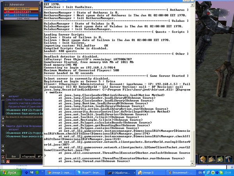Click the upper chat pane scrollbar thumb
This screenshot has height=176, width=234.
[3, 108]
